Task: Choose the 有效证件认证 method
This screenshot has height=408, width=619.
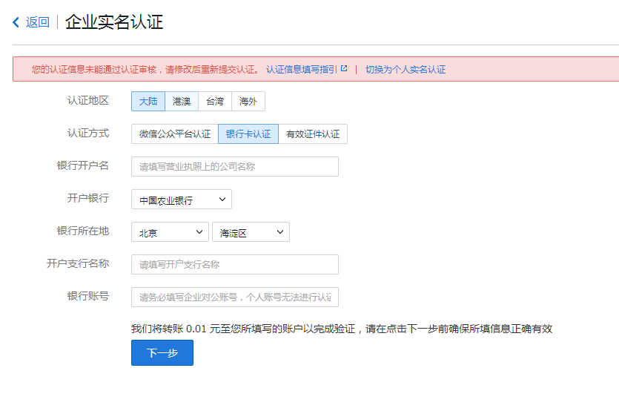Action: [313, 134]
